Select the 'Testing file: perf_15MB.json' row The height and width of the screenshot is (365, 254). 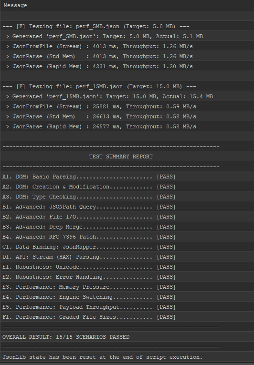[x=127, y=86]
